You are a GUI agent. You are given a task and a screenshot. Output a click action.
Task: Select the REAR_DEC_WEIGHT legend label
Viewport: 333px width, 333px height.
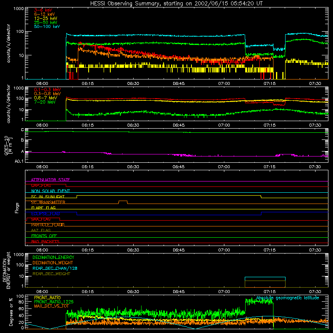point(51,274)
